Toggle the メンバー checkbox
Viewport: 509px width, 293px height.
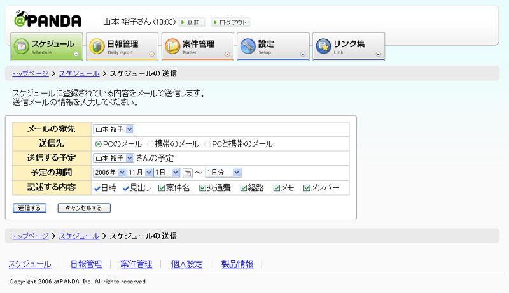coord(307,188)
